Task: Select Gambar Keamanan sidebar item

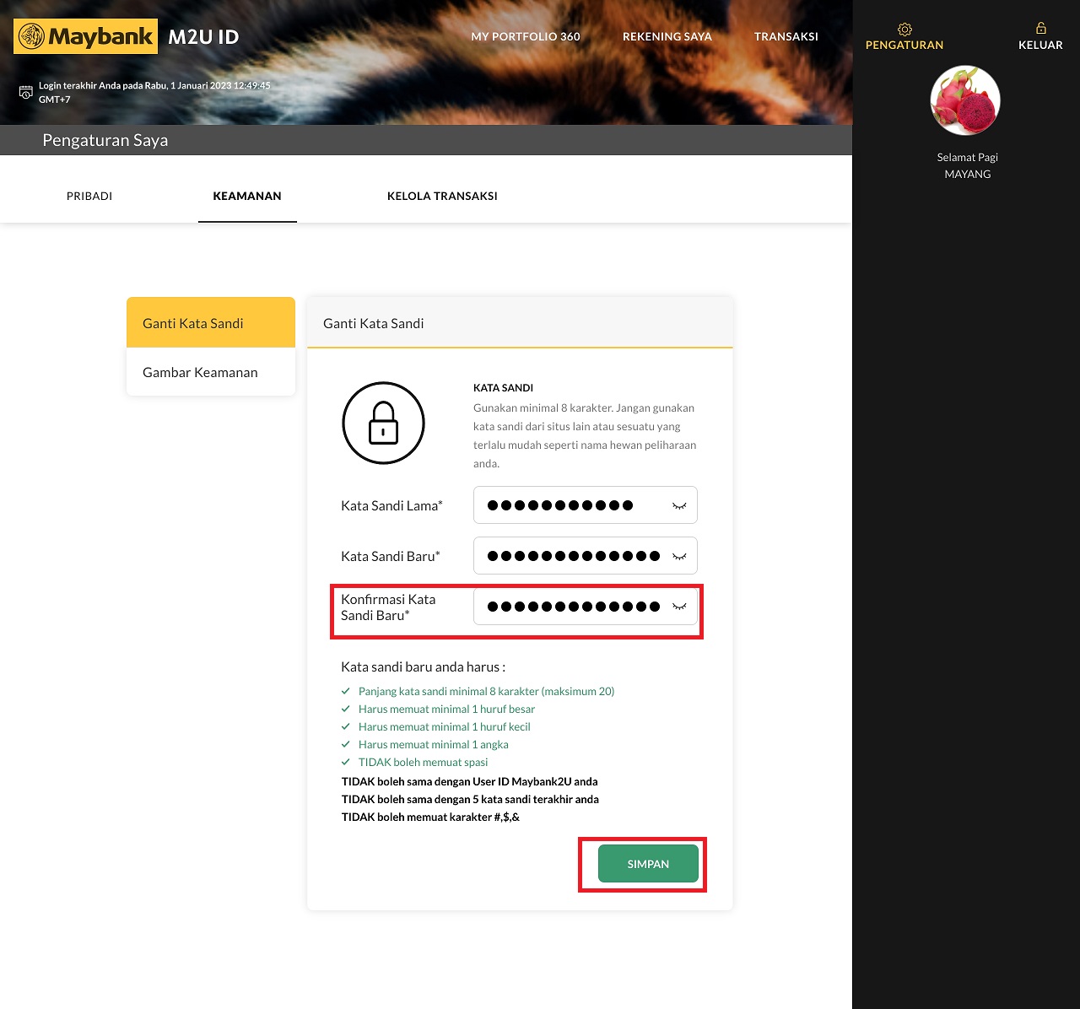Action: [211, 372]
